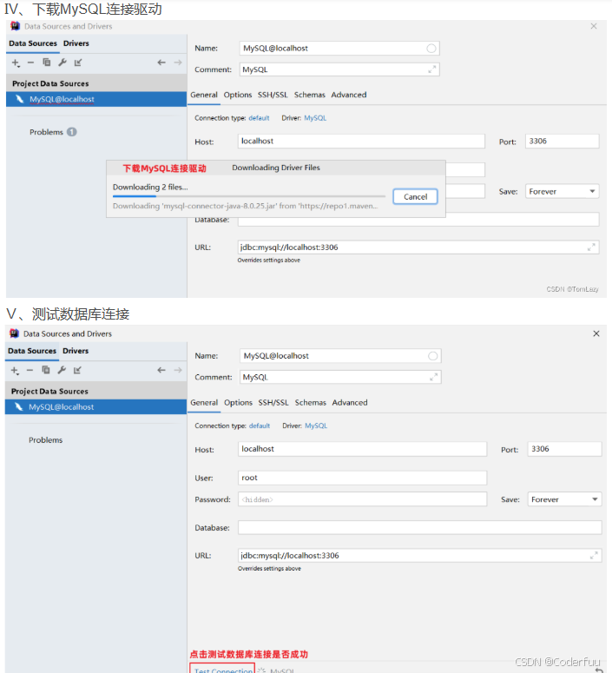Select MySQL@localhost in the section V data sources list

(x=95, y=407)
